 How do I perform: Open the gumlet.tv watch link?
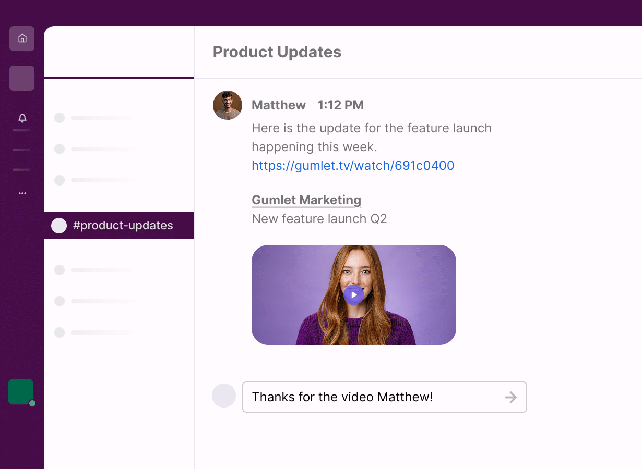(353, 166)
